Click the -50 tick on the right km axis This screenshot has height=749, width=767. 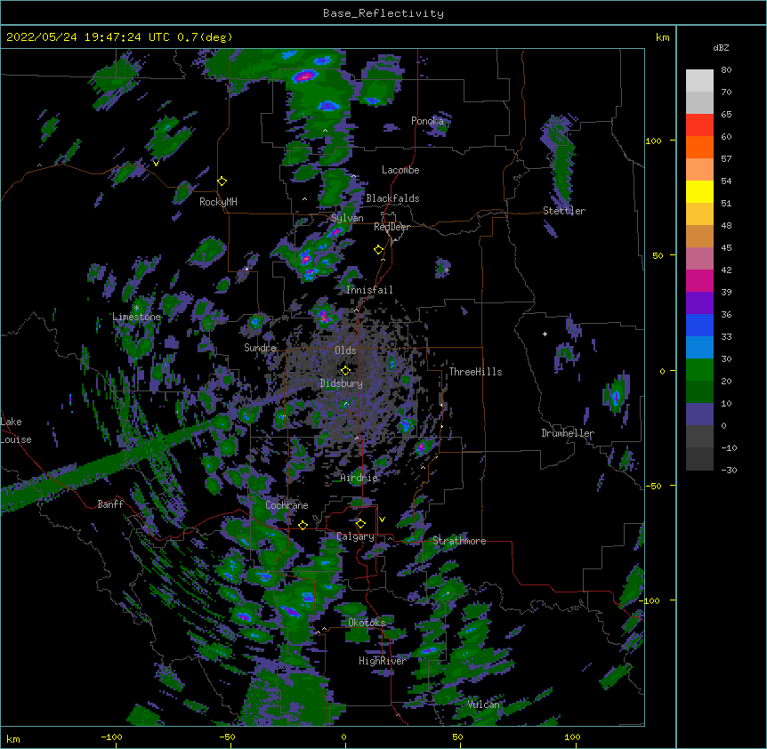tap(653, 486)
